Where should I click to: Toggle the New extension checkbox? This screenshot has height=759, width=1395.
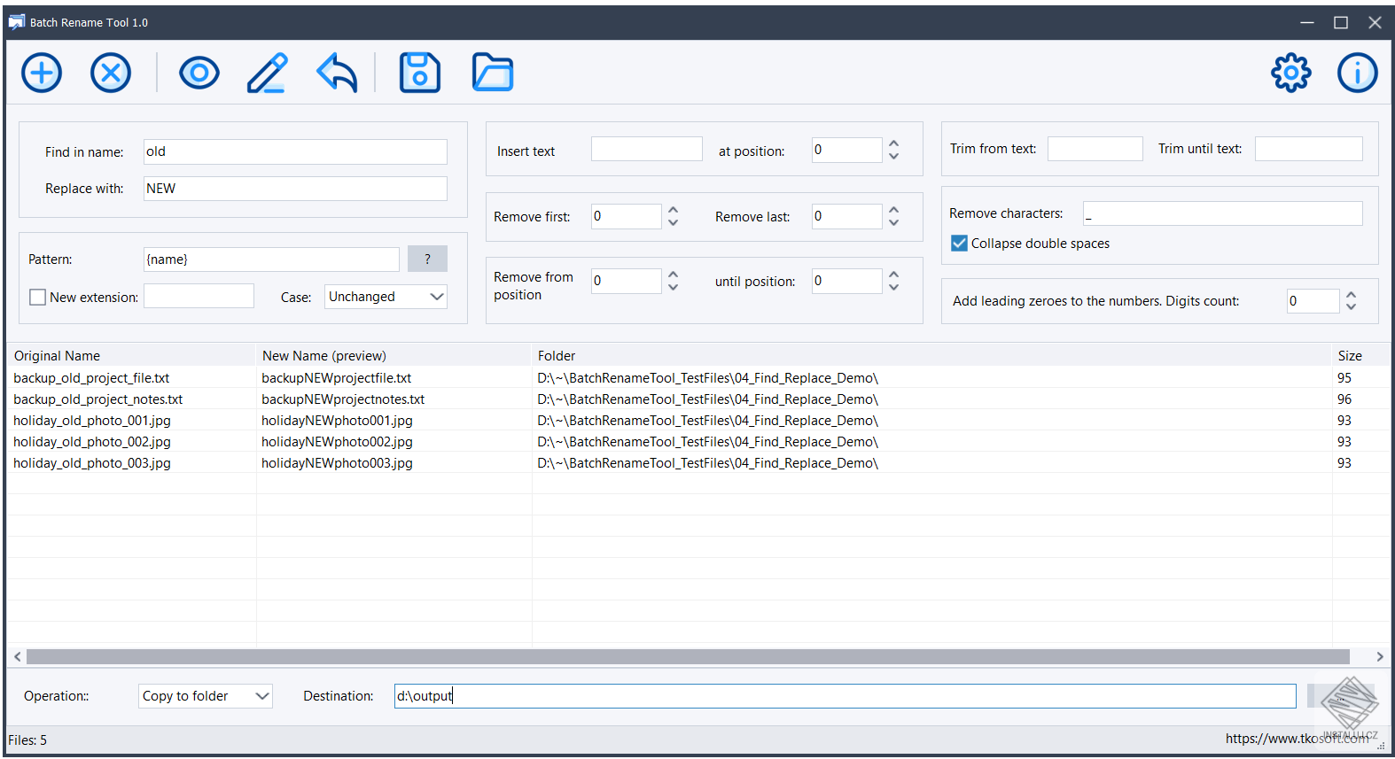[38, 298]
